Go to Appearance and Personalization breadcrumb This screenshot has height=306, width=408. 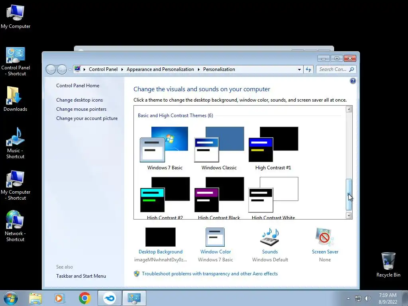pyautogui.click(x=160, y=69)
